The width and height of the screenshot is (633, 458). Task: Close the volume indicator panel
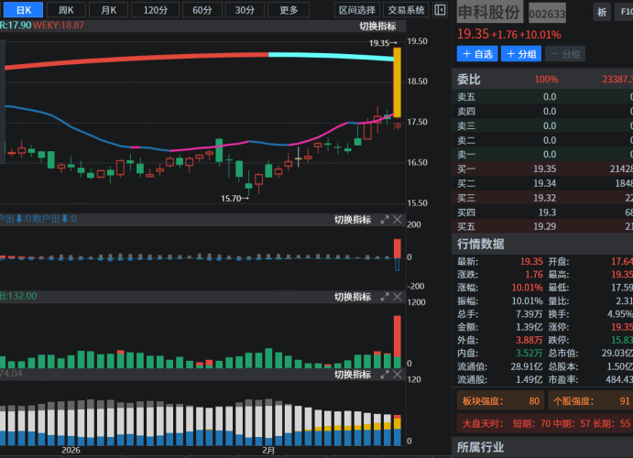click(398, 297)
